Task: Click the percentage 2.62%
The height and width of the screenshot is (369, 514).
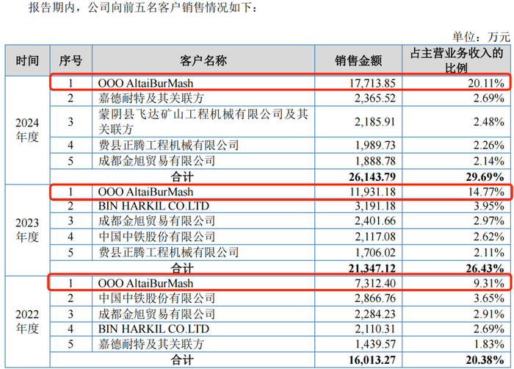Action: pyautogui.click(x=489, y=237)
